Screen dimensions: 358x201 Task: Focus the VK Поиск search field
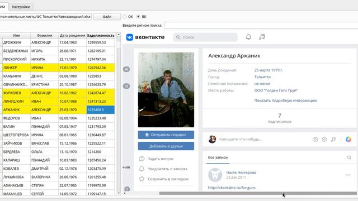click(x=205, y=37)
